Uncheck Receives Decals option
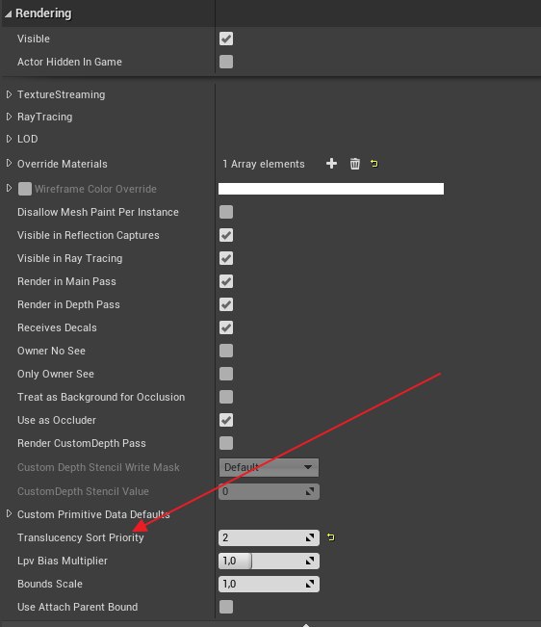Screen dimensions: 541x627 (x=226, y=327)
